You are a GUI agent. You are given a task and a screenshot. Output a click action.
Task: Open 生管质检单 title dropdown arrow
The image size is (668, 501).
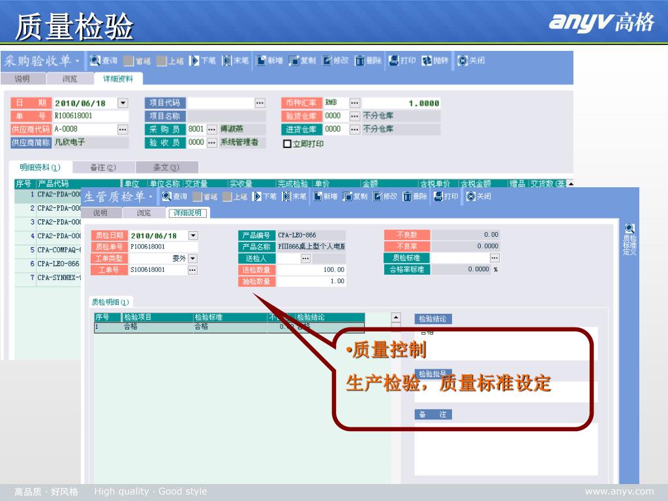pyautogui.click(x=151, y=197)
